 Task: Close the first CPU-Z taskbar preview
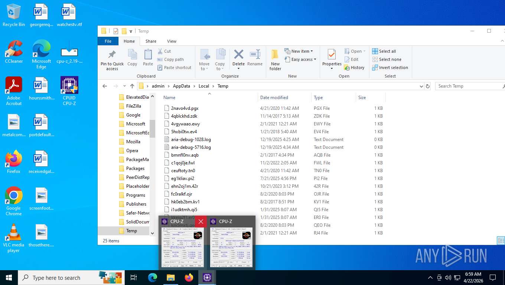(x=201, y=222)
